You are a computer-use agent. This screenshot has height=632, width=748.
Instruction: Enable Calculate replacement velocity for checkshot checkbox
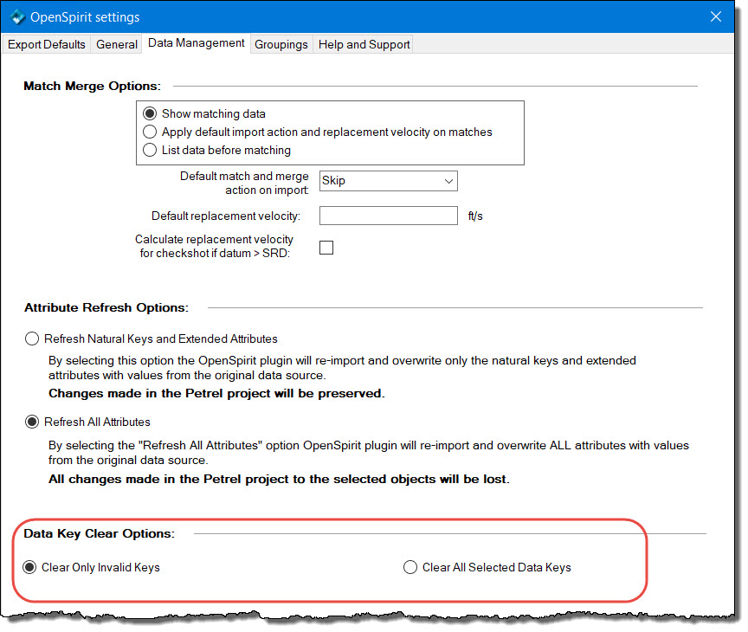tap(326, 248)
